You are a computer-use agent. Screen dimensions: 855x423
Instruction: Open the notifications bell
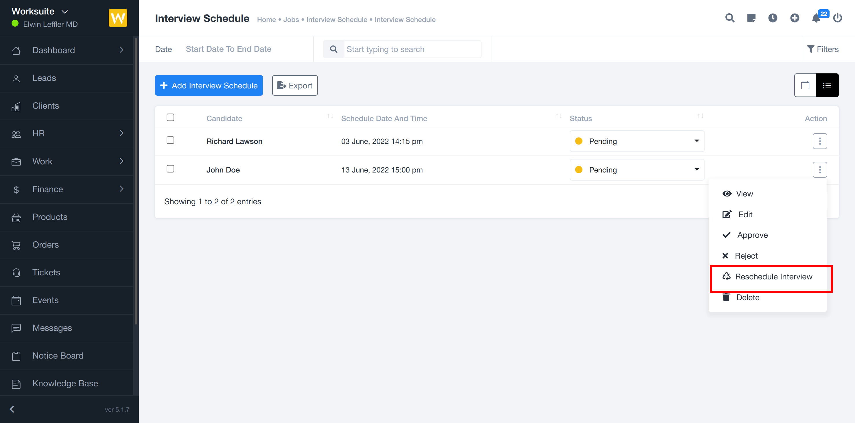point(816,18)
